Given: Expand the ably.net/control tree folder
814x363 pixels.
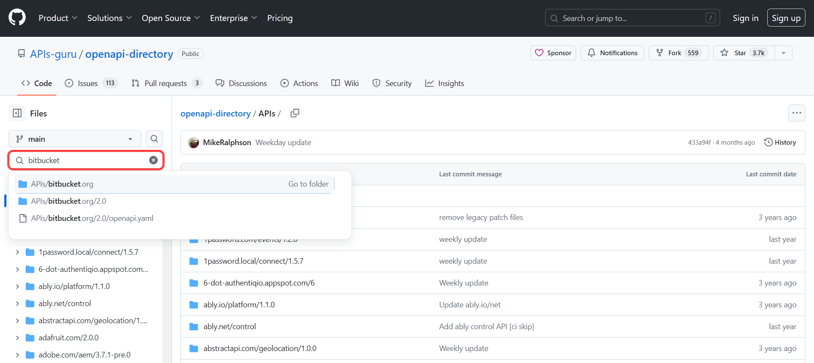Looking at the screenshot, I should [18, 303].
